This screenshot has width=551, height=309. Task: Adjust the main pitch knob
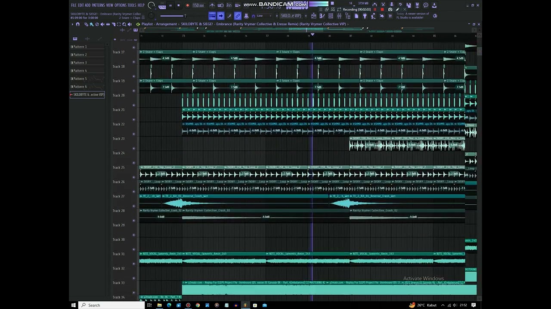pos(151,15)
